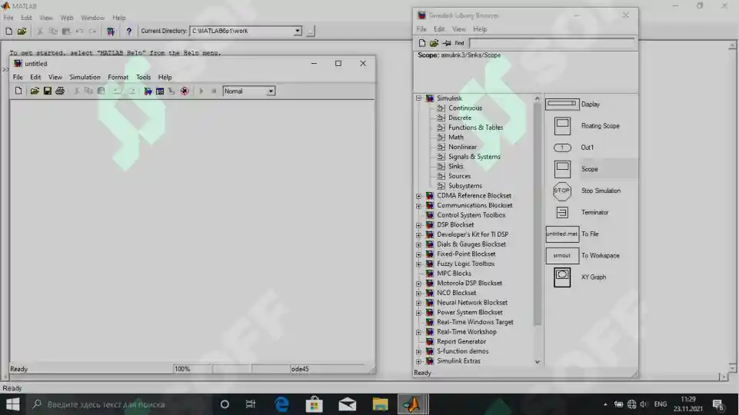Launch the debugger icon in untitled toolbar
739x415 pixels.
coord(185,91)
